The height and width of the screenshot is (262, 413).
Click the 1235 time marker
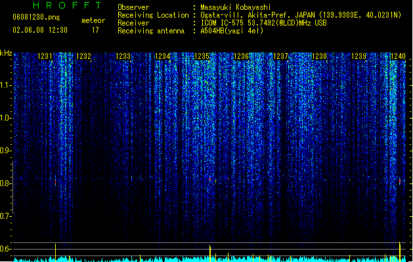point(202,56)
